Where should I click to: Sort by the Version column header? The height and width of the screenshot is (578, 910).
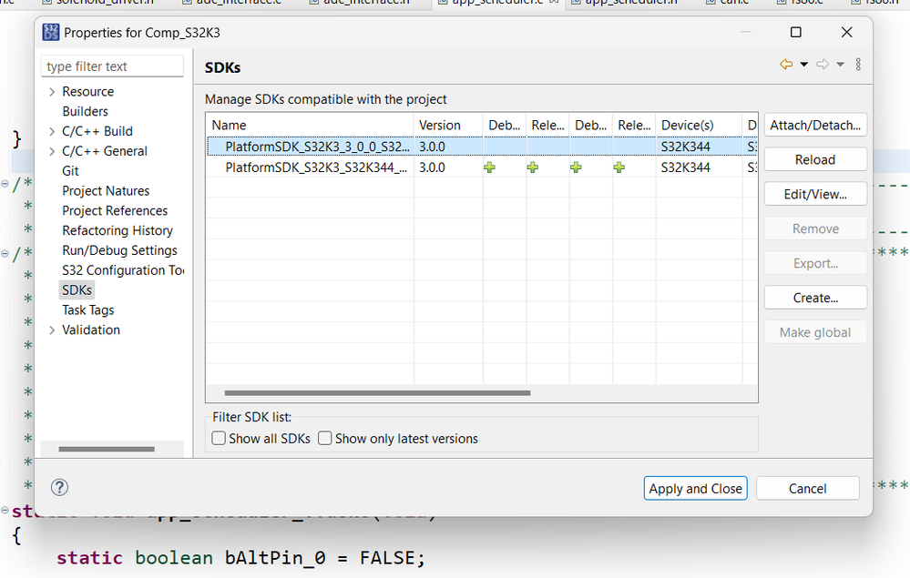448,126
